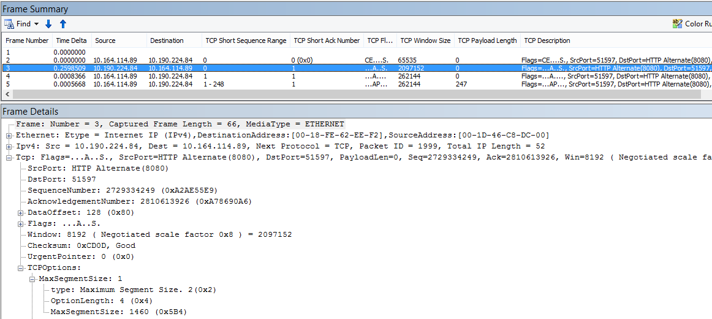The height and width of the screenshot is (319, 712).
Task: Select frame 4 with delta 0.0008366
Action: (357, 76)
